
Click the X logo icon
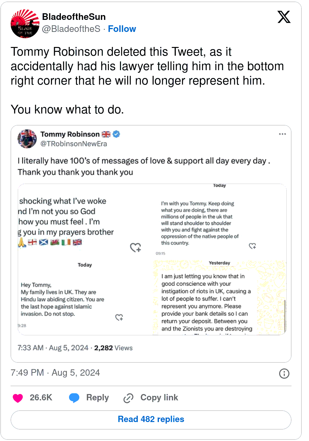(x=284, y=17)
